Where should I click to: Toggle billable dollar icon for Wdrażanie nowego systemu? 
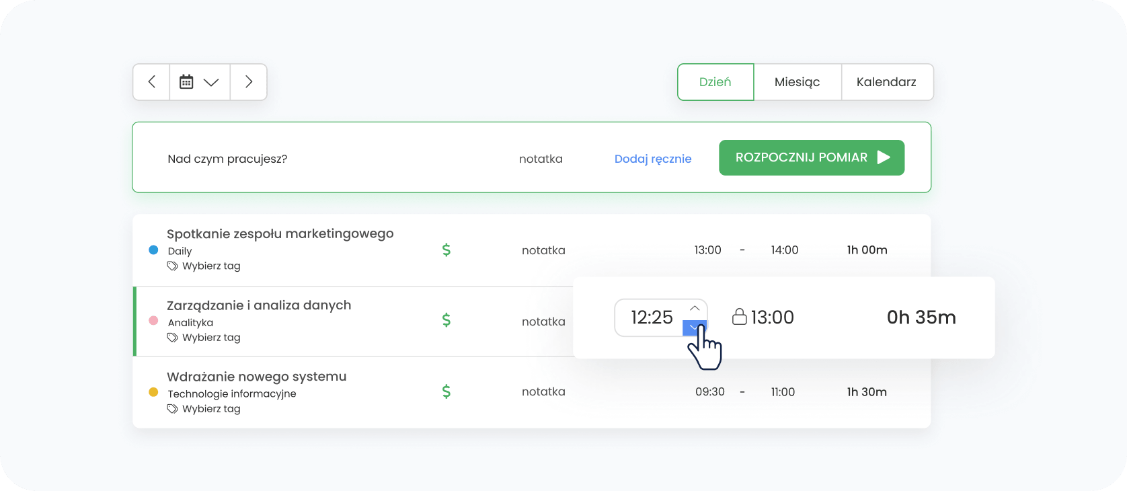(x=446, y=391)
